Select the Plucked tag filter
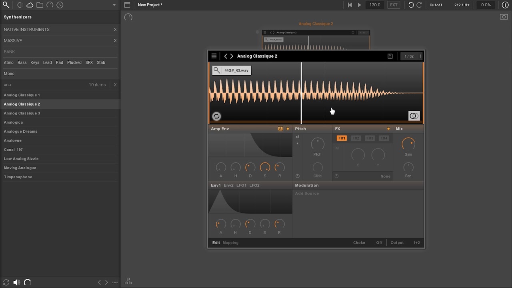 coord(74,63)
